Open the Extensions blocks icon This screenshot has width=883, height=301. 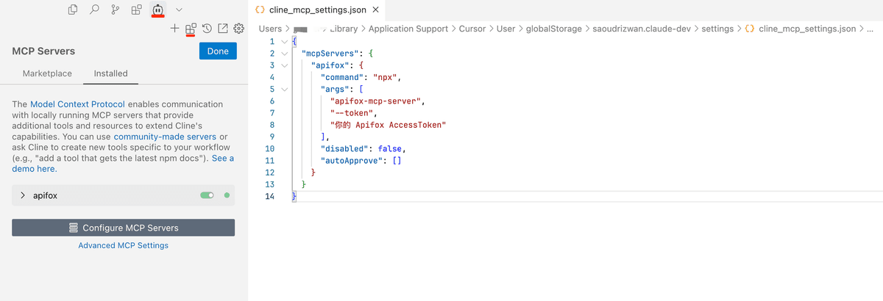pos(137,10)
